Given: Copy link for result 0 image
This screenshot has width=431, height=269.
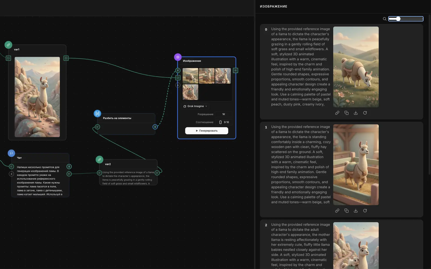Looking at the screenshot, I should [x=337, y=113].
